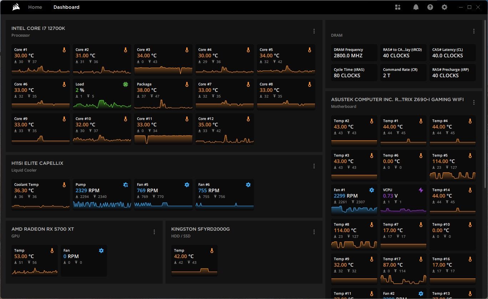
Task: Click the Load usage graph
Action: pyautogui.click(x=102, y=104)
